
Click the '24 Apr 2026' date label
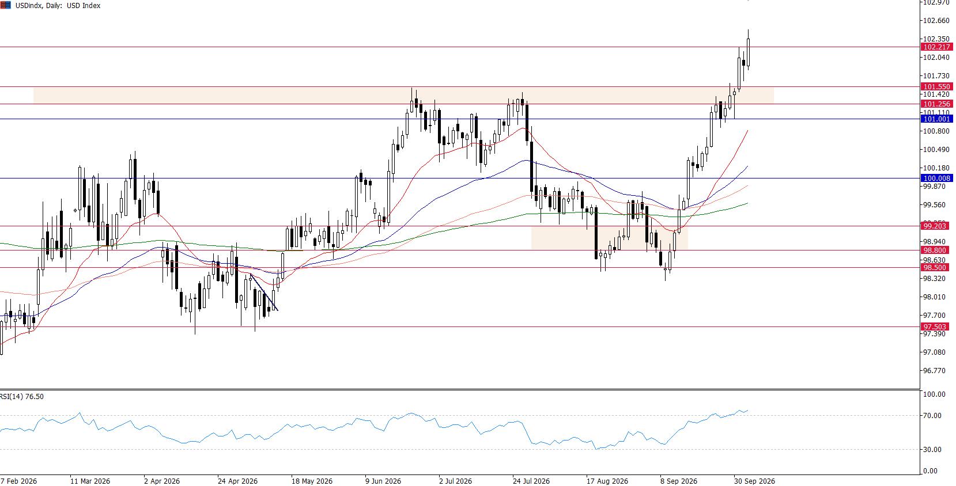click(x=237, y=481)
